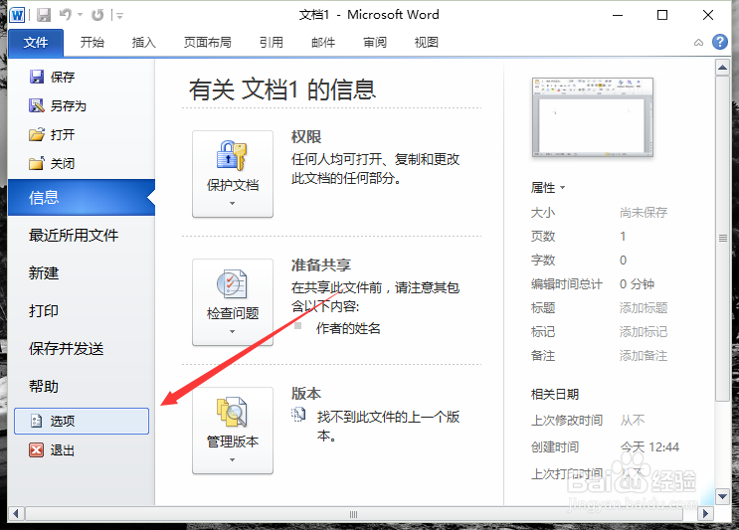Switch to the 引用 tab

pyautogui.click(x=272, y=43)
